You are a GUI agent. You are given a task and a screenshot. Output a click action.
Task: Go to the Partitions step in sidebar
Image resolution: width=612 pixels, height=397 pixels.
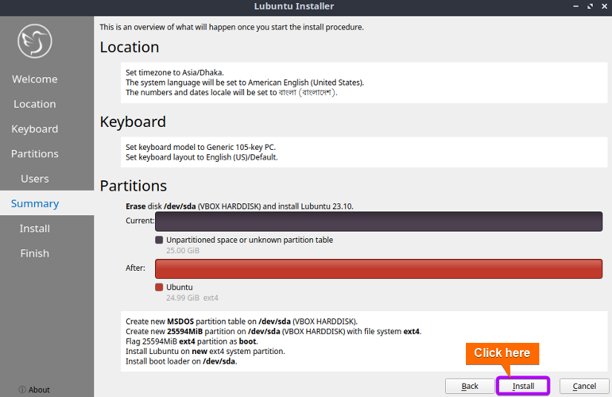(35, 154)
